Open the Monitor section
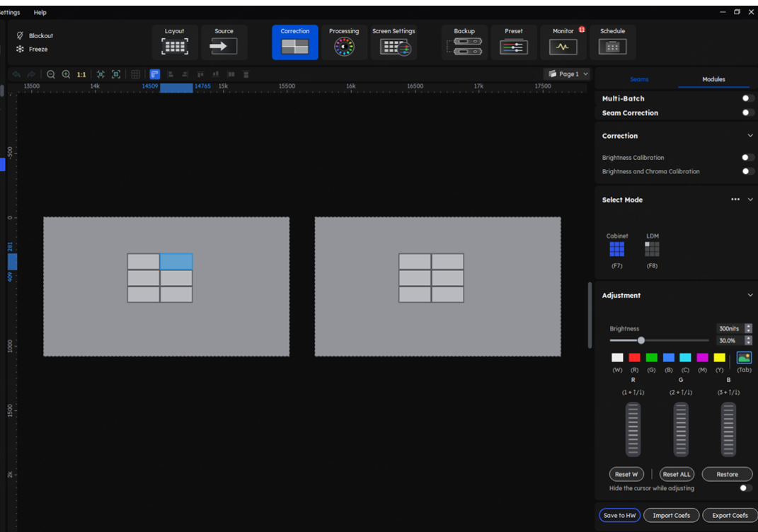 pos(563,42)
